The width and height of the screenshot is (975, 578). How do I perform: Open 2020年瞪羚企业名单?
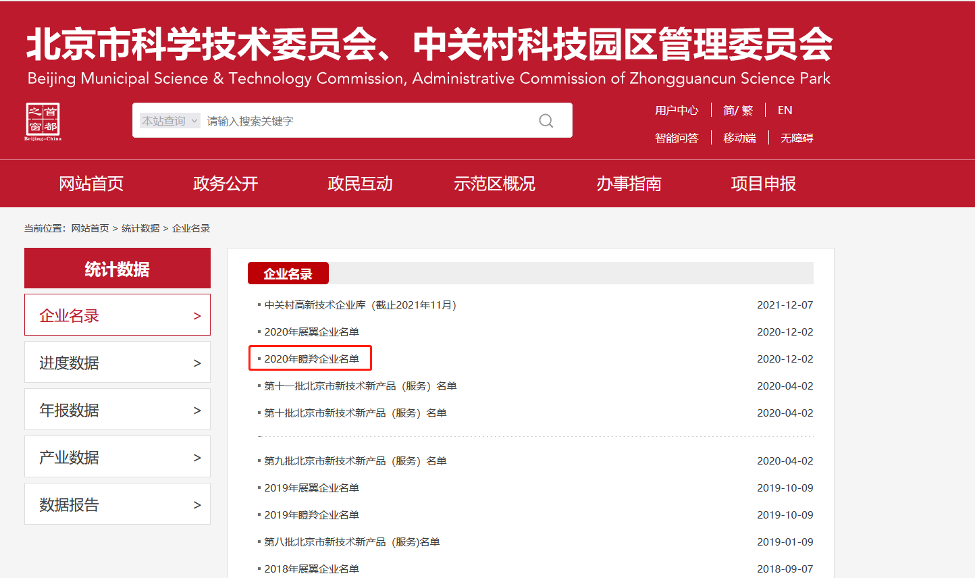[x=311, y=359]
